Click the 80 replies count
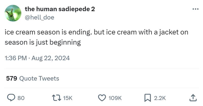Image resolution: width=203 pixels, height=106 pixels. [x=21, y=98]
